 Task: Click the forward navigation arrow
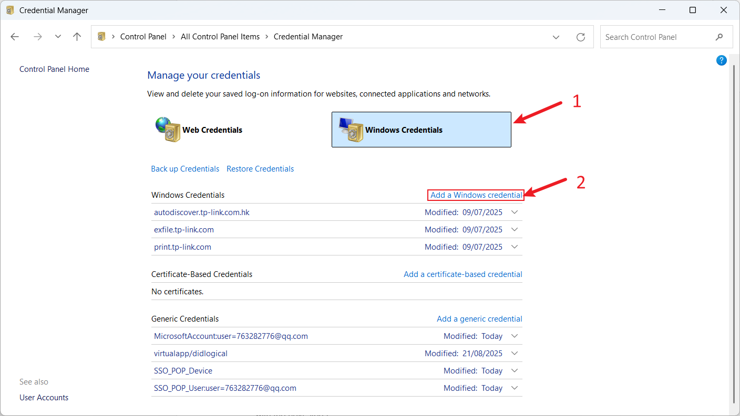37,36
